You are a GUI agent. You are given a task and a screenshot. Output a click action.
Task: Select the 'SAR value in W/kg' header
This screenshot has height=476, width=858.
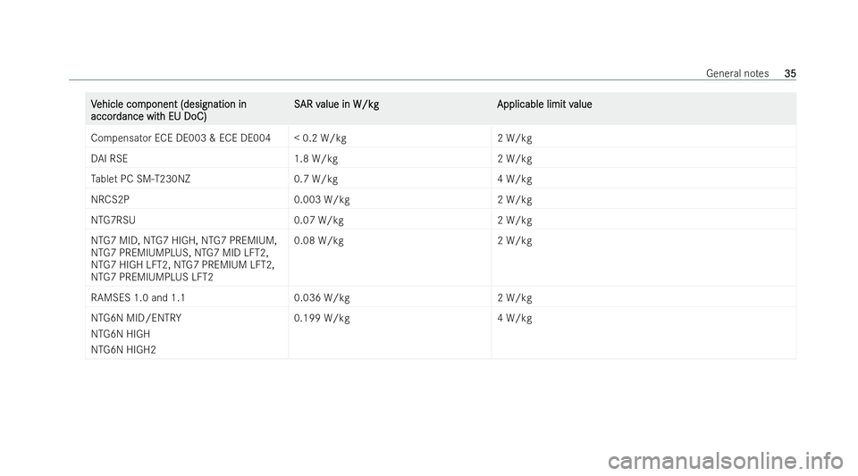coord(337,104)
